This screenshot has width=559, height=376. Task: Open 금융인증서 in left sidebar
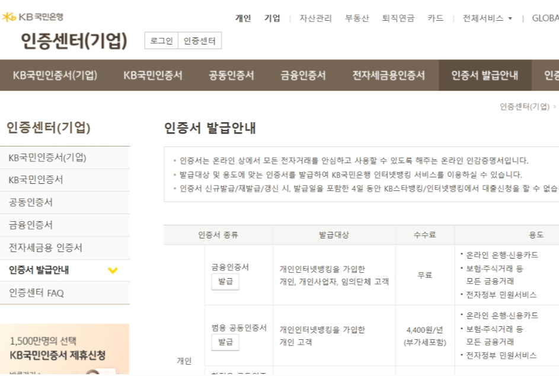(x=65, y=225)
